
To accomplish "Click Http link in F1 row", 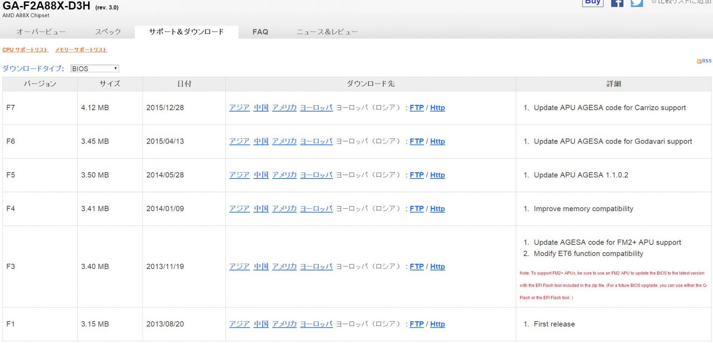I will (x=437, y=324).
